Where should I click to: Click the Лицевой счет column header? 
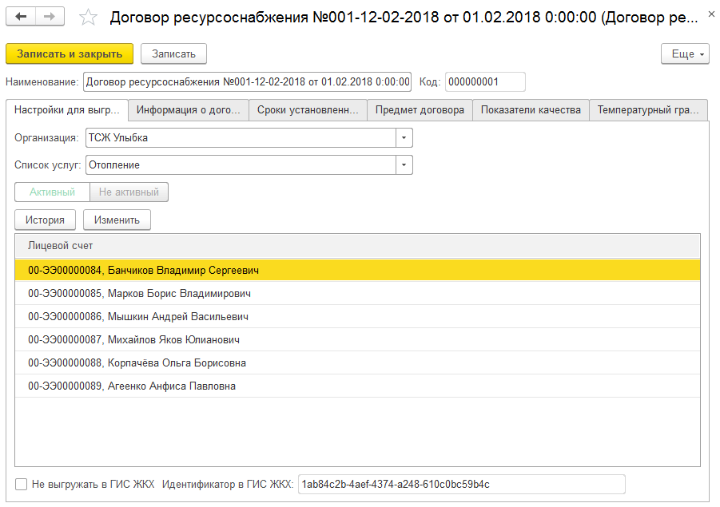pyautogui.click(x=357, y=246)
